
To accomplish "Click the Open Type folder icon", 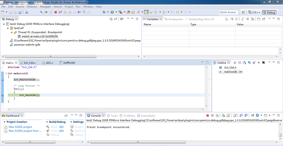I will pyautogui.click(x=128, y=12).
